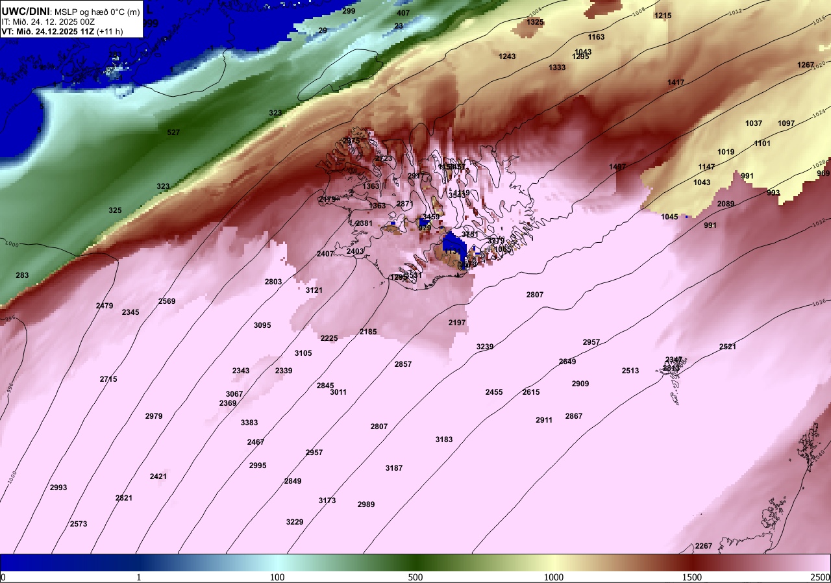Select the value 1045 on the map
831x583 pixels.
point(669,217)
